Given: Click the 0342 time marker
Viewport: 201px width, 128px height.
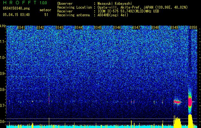Looking at the screenshot, I should tap(40, 28).
